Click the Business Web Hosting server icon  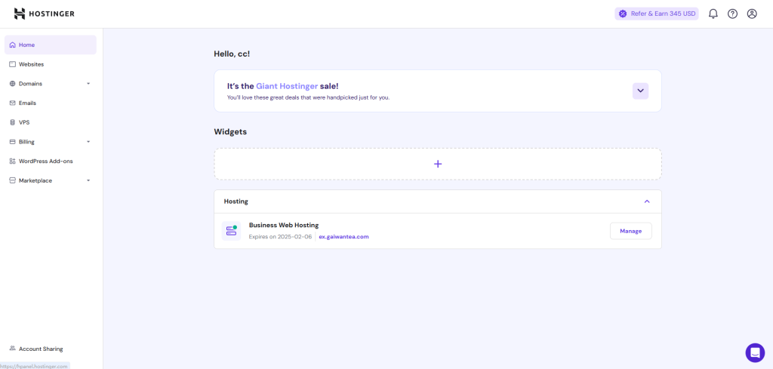coord(230,231)
